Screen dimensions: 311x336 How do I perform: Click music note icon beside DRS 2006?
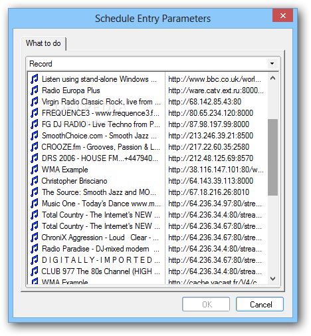[35, 158]
